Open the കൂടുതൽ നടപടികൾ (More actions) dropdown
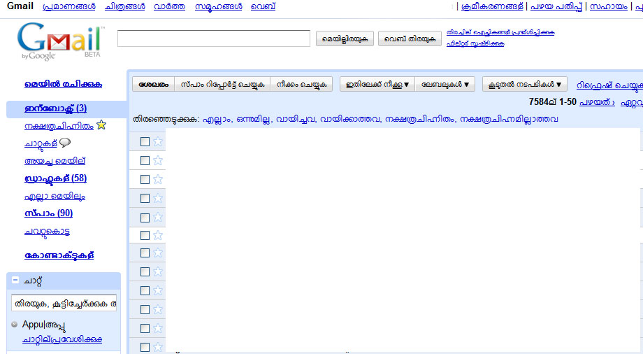The image size is (643, 354). 524,84
